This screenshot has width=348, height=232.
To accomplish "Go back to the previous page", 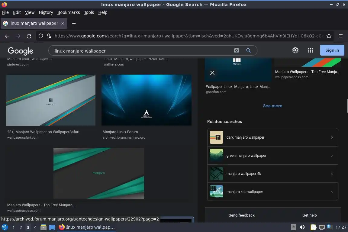I will click(x=7, y=36).
